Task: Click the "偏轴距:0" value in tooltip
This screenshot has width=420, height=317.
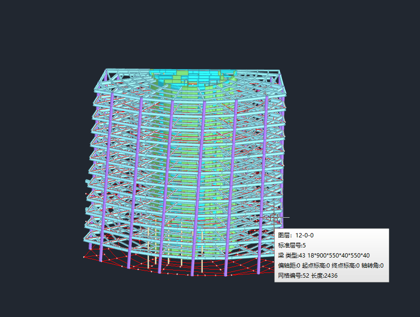Action: 289,266
